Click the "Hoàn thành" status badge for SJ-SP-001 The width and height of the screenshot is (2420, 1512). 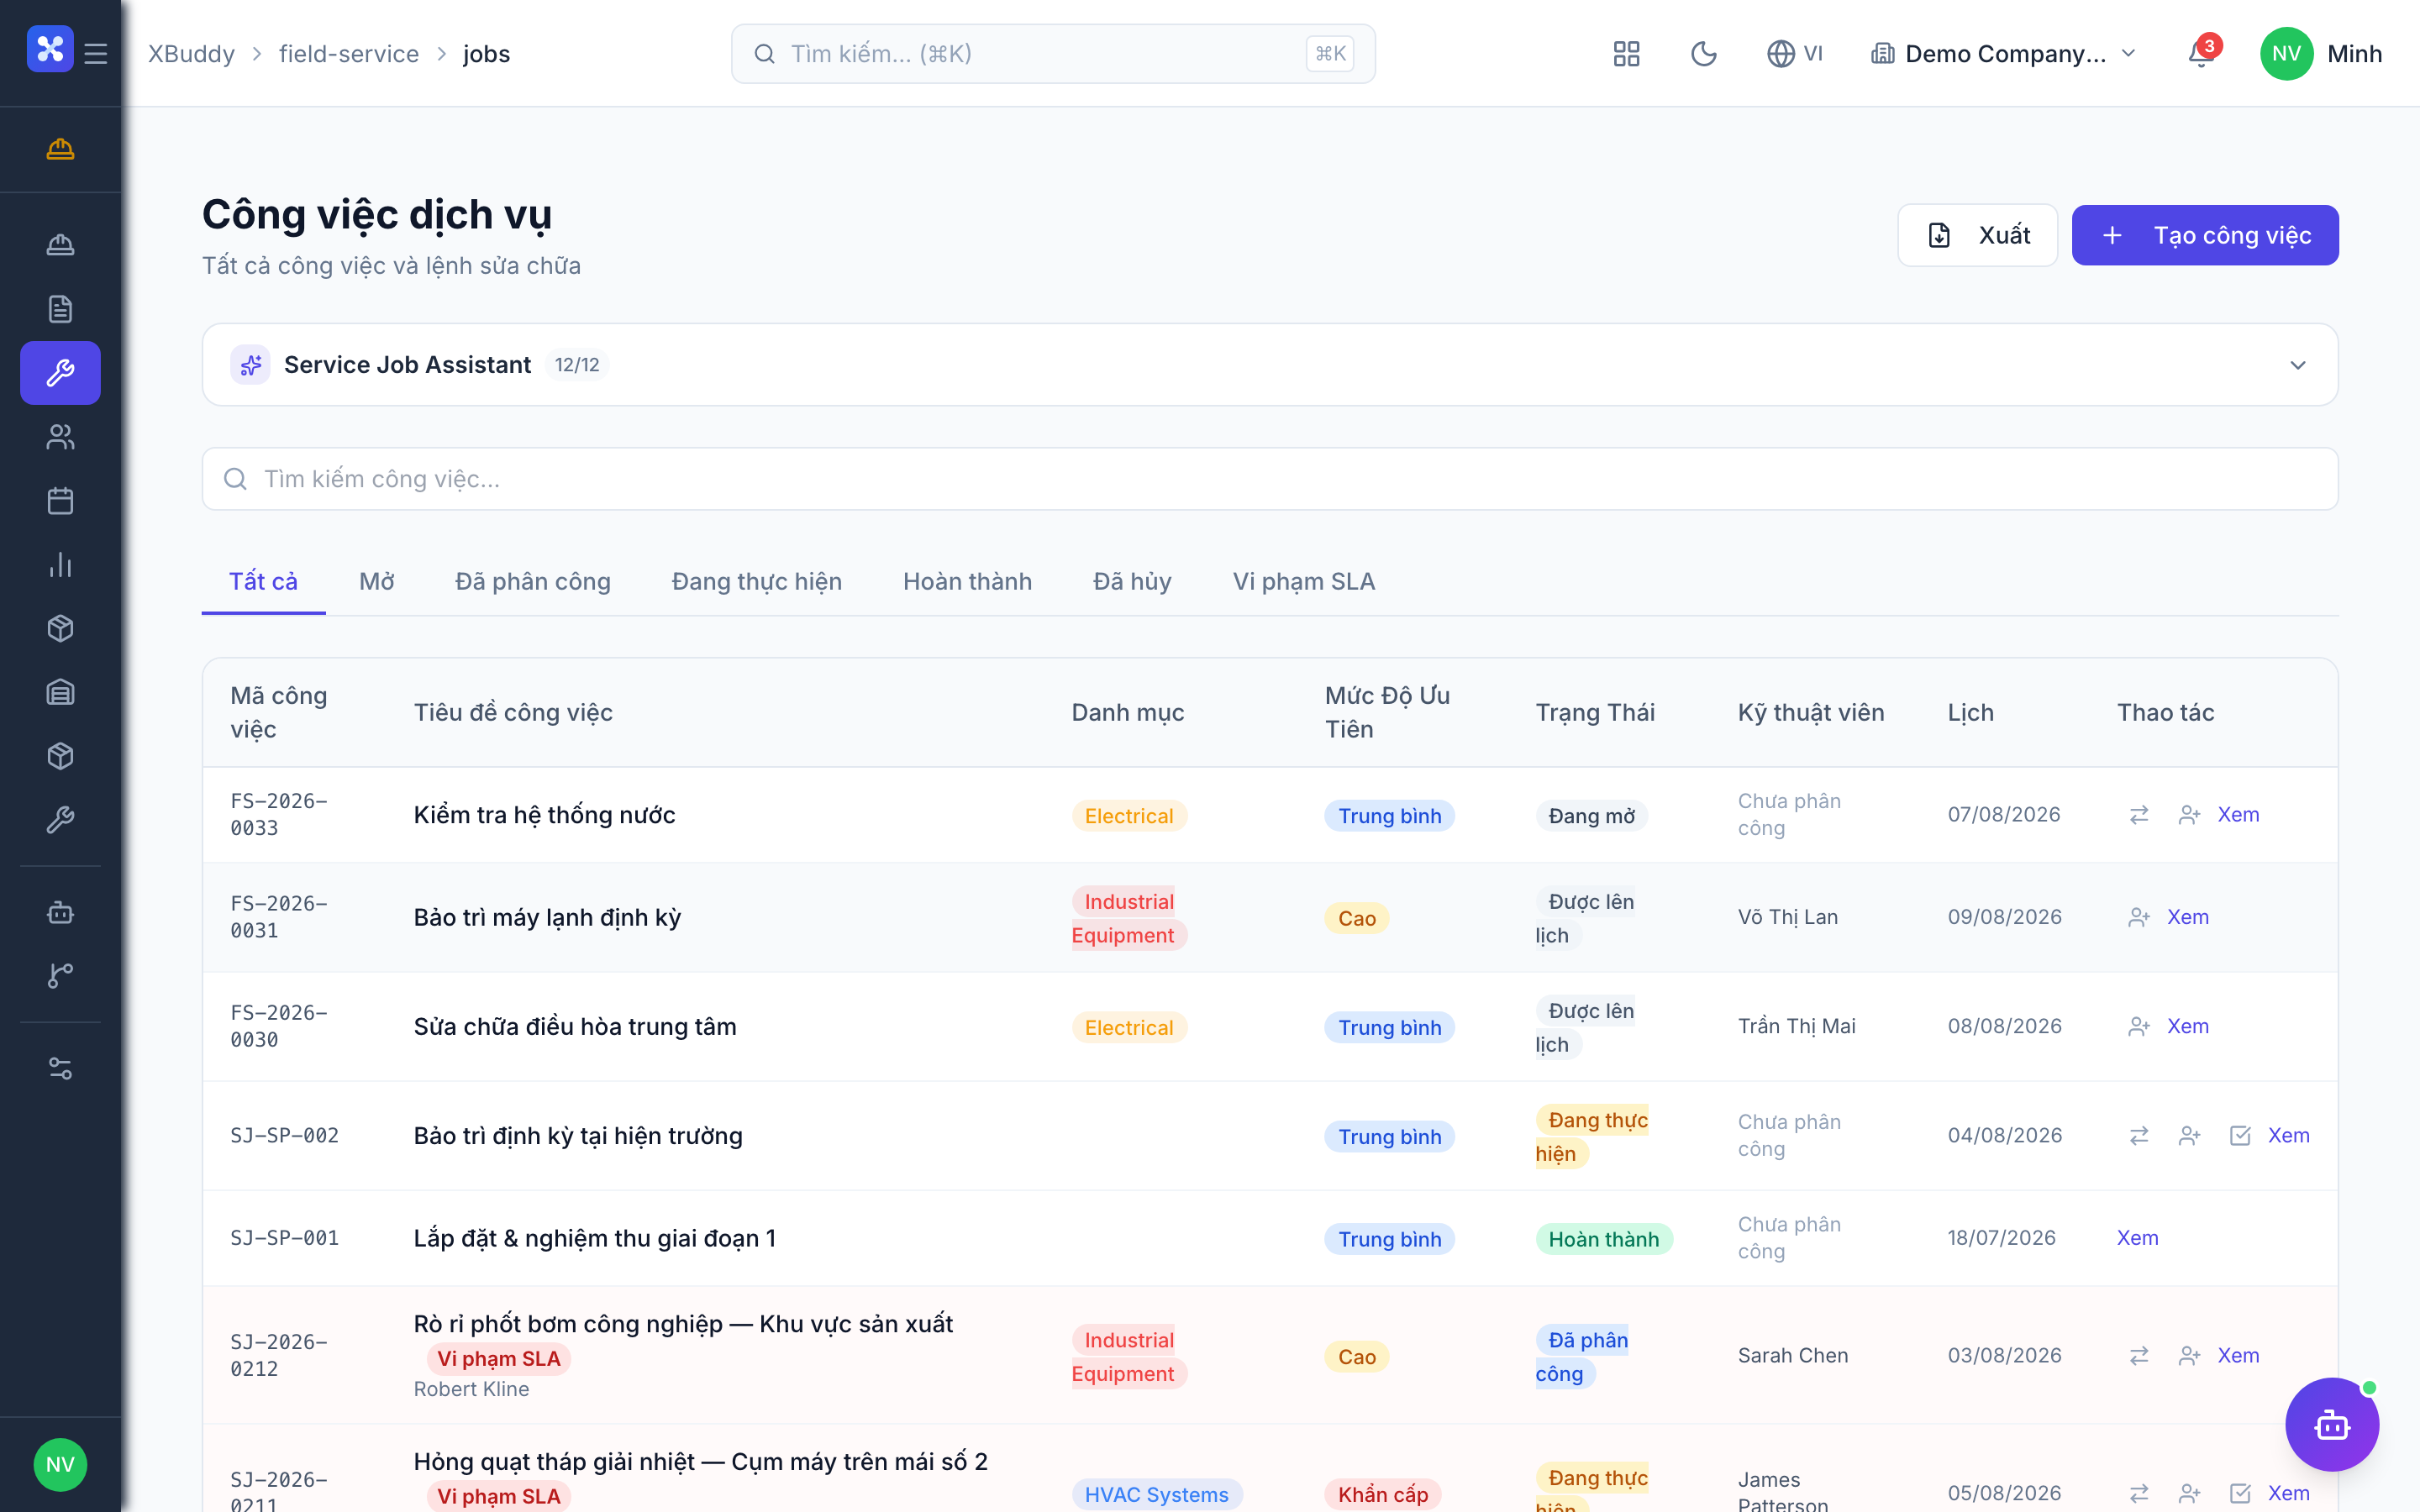click(1604, 1239)
